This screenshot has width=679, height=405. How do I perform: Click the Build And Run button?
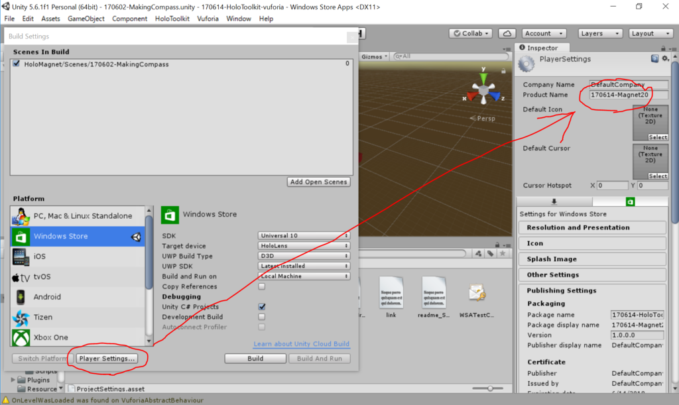pos(319,358)
